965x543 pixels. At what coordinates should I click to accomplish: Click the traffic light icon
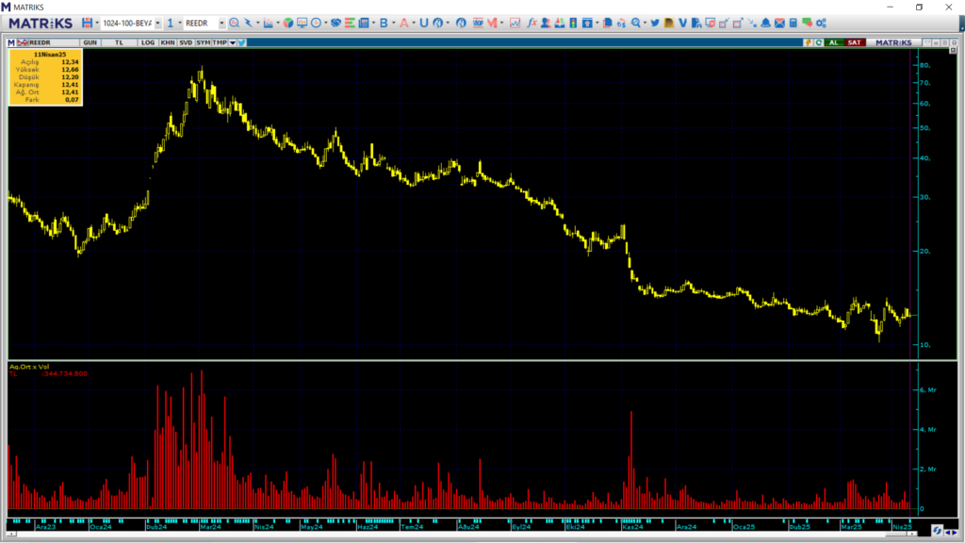pyautogui.click(x=573, y=23)
